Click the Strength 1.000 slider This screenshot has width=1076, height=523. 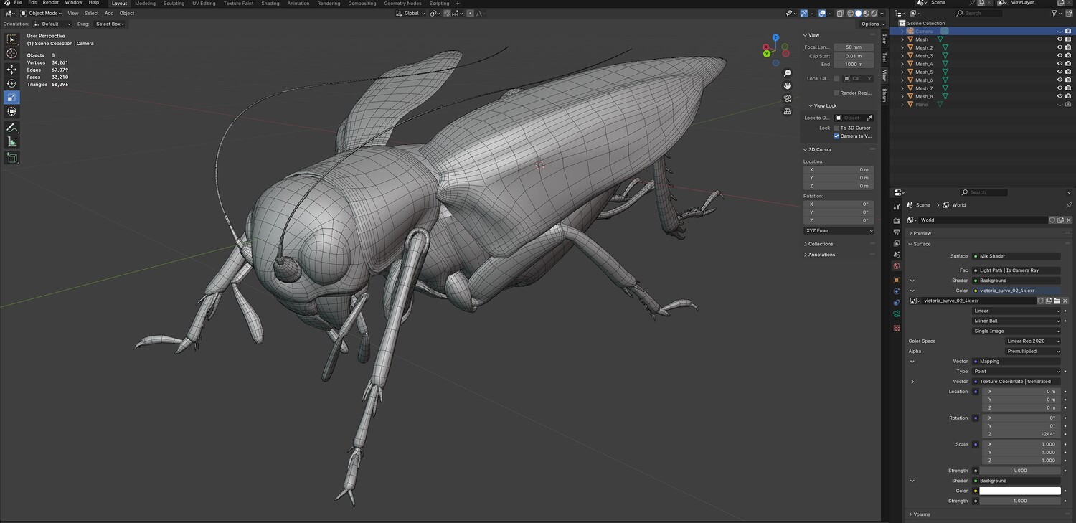[1020, 501]
